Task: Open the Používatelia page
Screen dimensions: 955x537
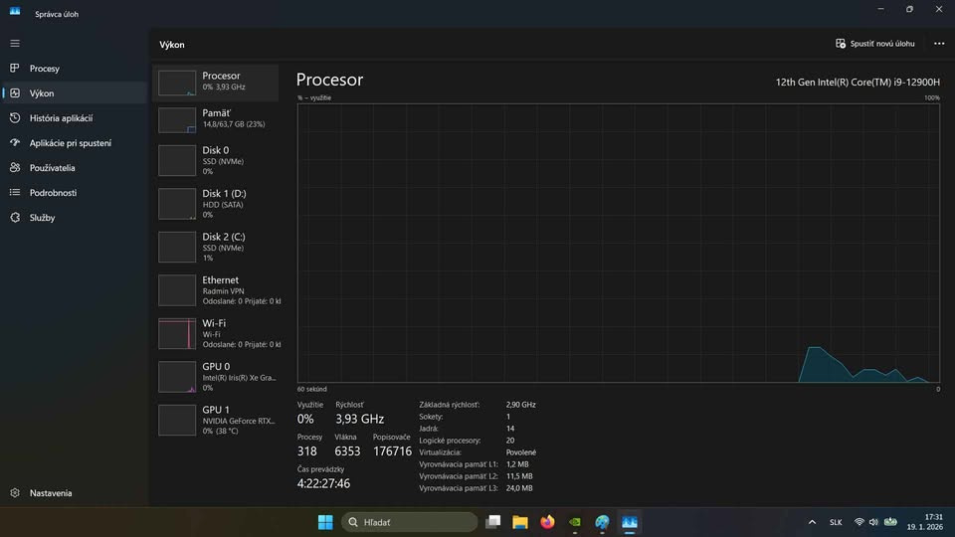Action: click(x=75, y=167)
